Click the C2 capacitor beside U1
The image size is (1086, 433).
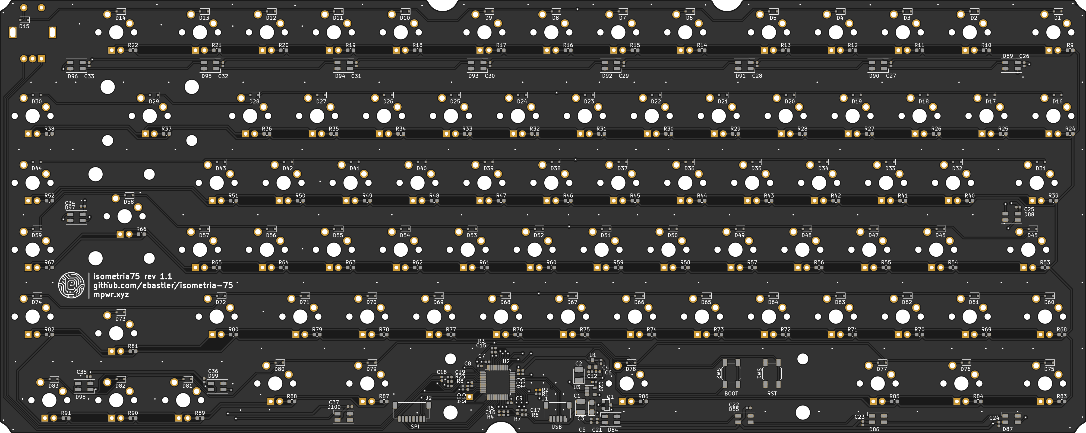coord(579,375)
